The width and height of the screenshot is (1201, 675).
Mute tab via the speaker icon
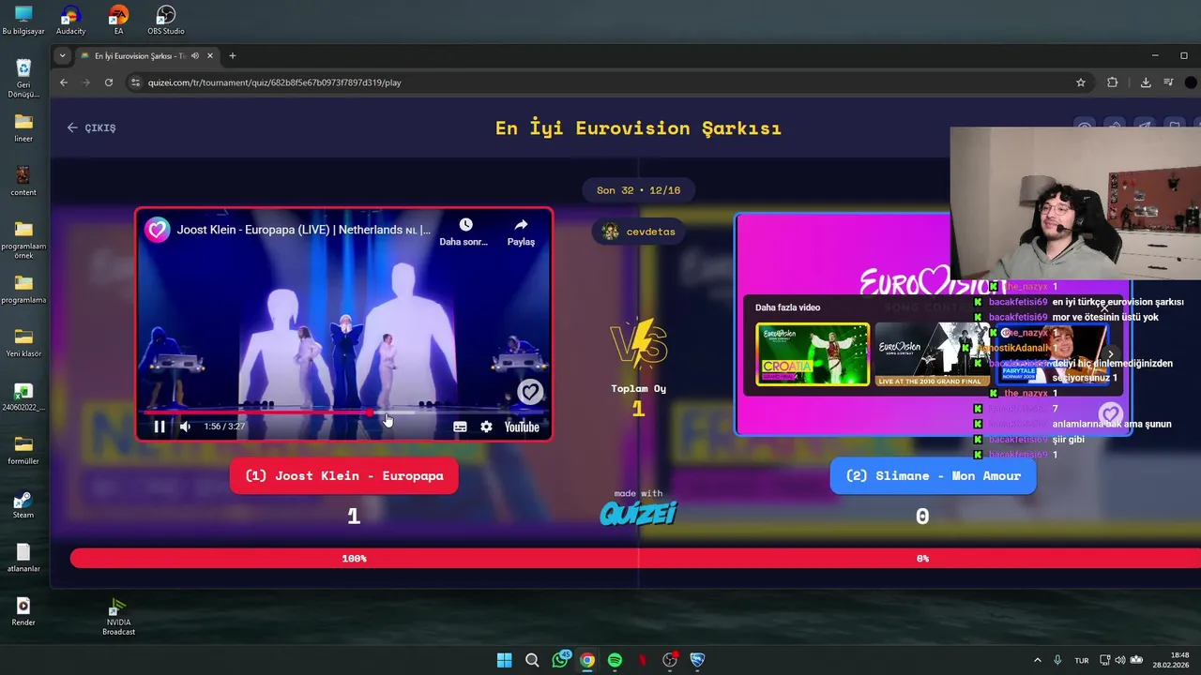coord(195,56)
